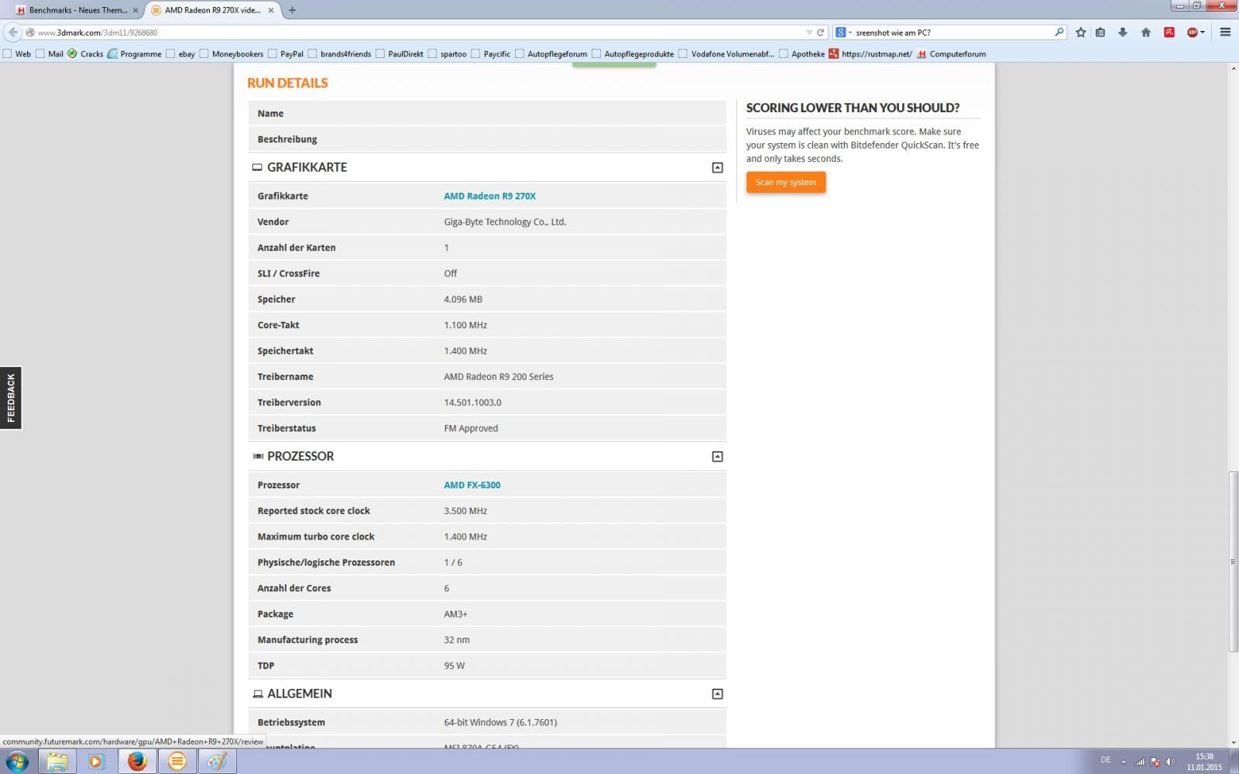Image resolution: width=1239 pixels, height=774 pixels.
Task: Show hidden tray icons arrow
Action: 1124,762
